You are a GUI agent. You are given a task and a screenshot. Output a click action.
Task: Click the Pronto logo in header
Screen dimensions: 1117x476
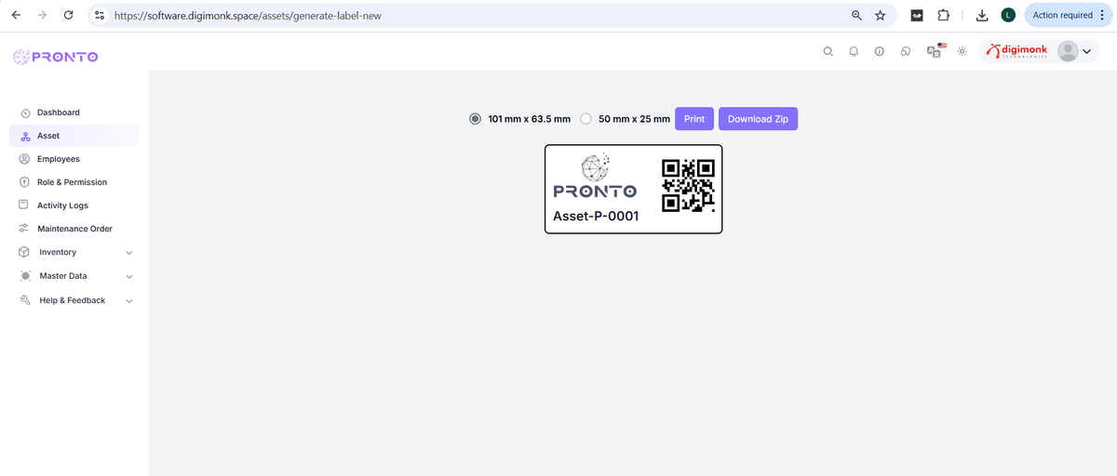pyautogui.click(x=56, y=57)
